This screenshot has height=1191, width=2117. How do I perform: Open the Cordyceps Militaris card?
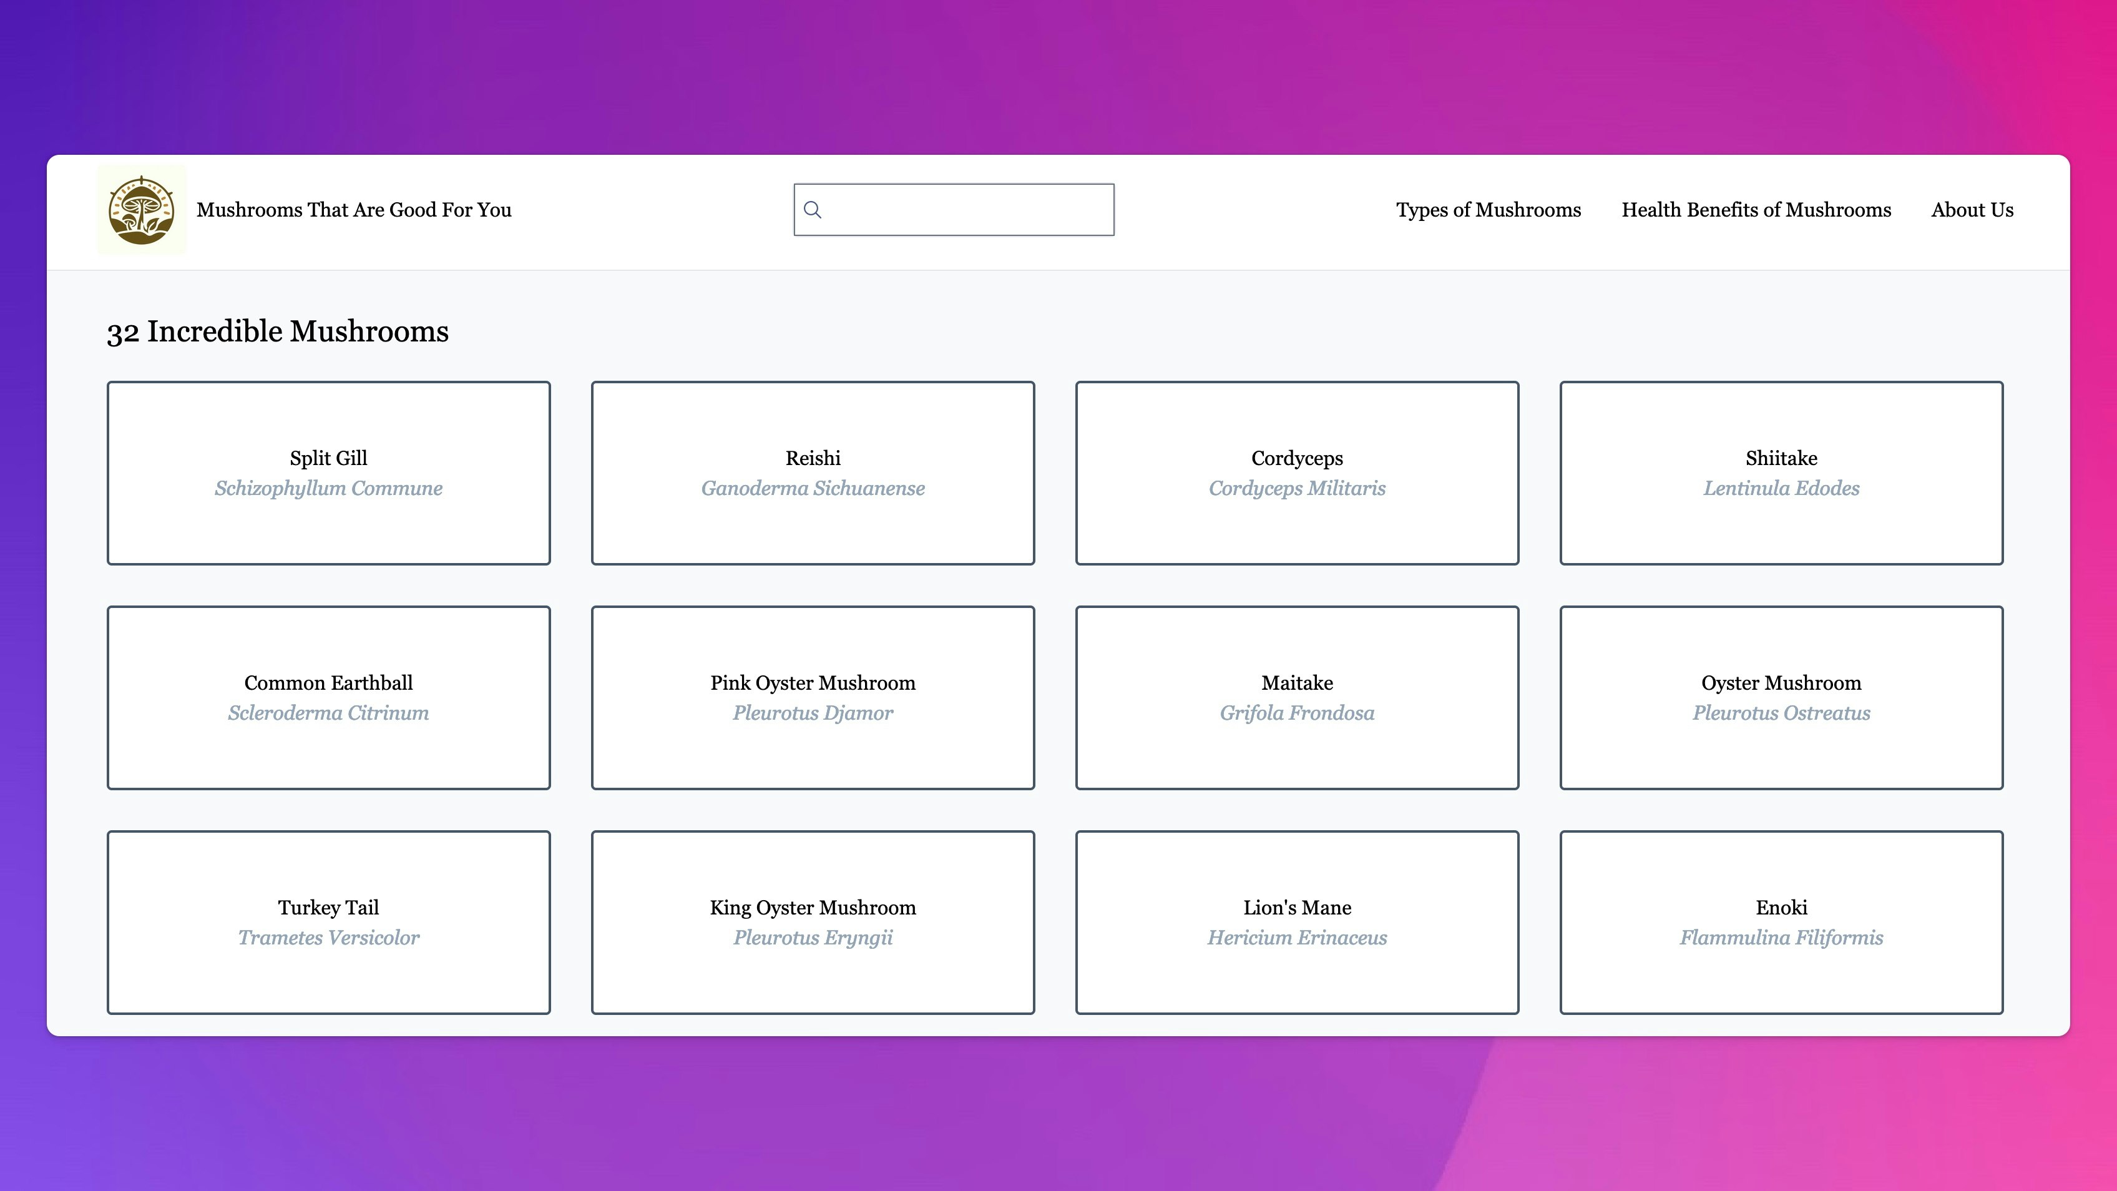(1296, 473)
